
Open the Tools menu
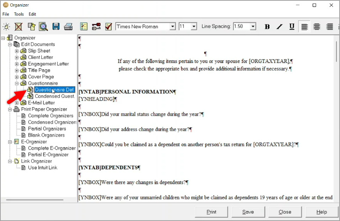click(x=19, y=14)
